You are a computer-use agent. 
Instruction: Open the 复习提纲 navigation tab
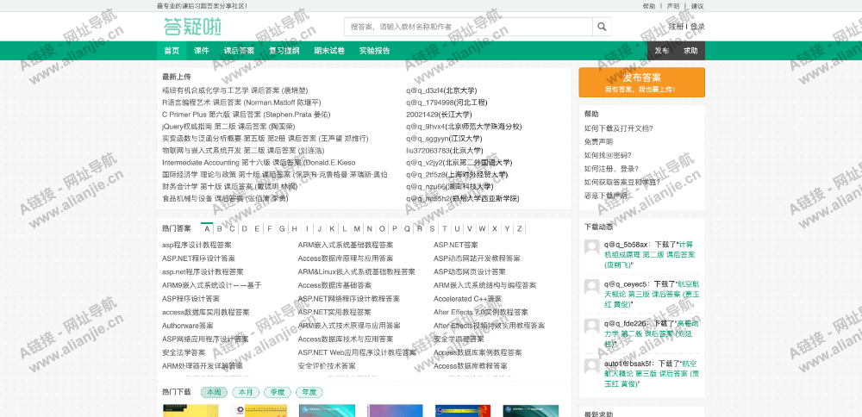pyautogui.click(x=284, y=51)
